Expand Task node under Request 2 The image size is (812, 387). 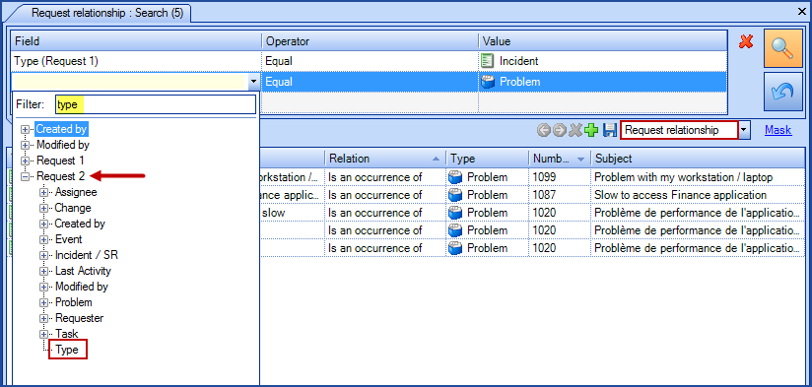(x=43, y=334)
